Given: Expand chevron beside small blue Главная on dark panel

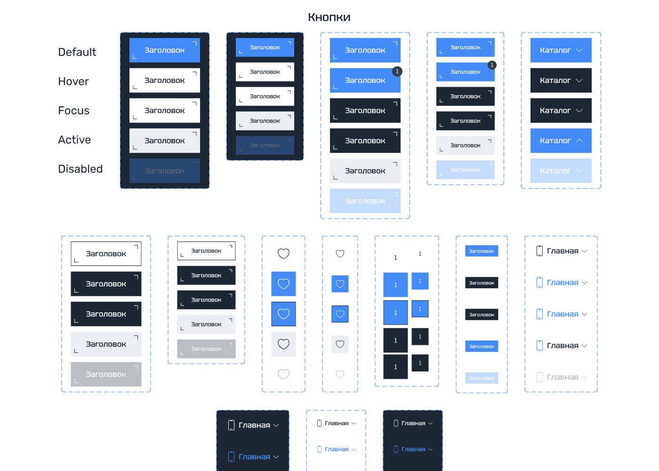Looking at the screenshot, I should (430, 449).
